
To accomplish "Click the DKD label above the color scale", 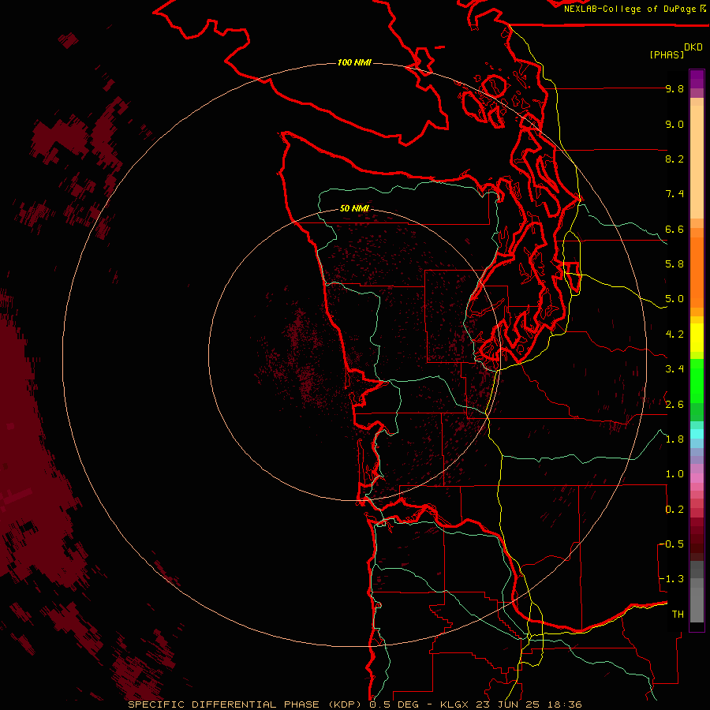I will pyautogui.click(x=693, y=47).
